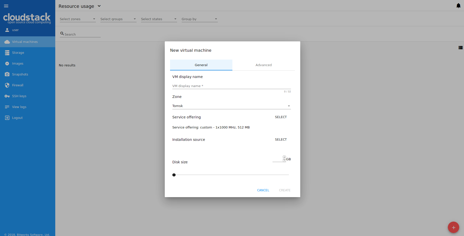The image size is (464, 236).
Task: Switch to the Advanced tab
Action: 263,65
